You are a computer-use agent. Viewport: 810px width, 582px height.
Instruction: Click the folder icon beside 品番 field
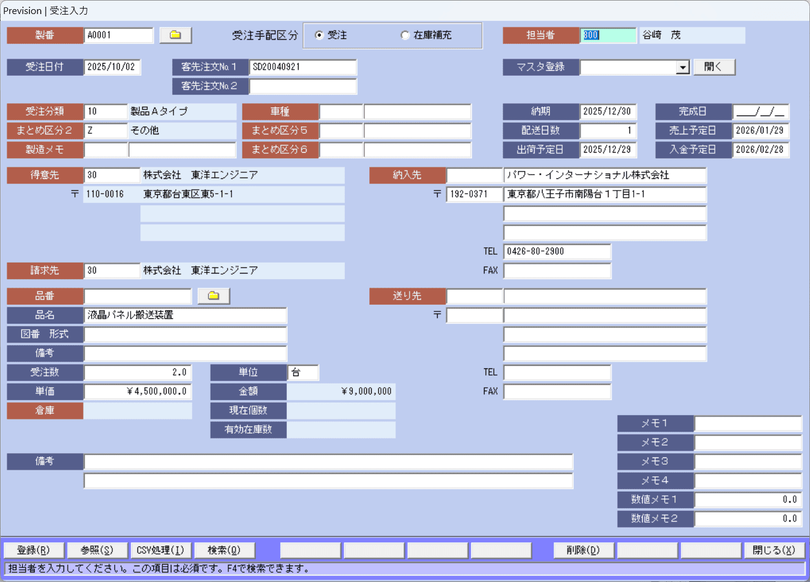[214, 296]
